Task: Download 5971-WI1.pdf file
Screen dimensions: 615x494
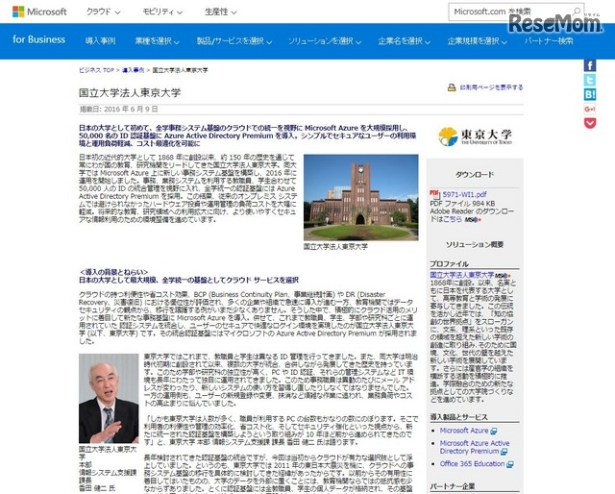Action: (465, 194)
